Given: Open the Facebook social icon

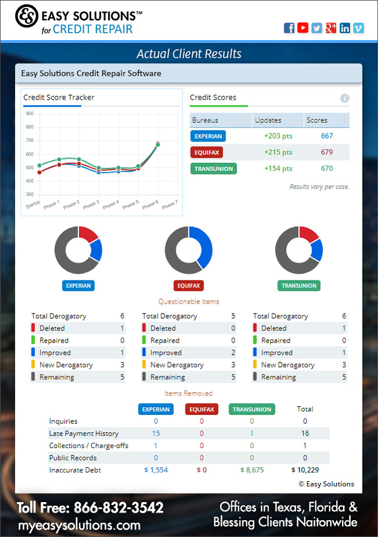Looking at the screenshot, I should coord(289,28).
